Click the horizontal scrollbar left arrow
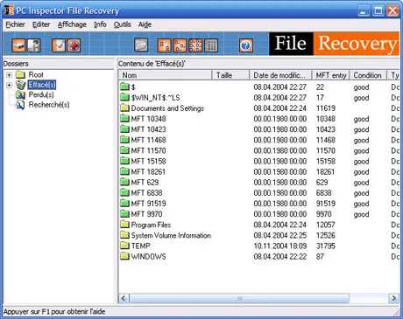Screen dimensions: 403x319 coord(124,298)
